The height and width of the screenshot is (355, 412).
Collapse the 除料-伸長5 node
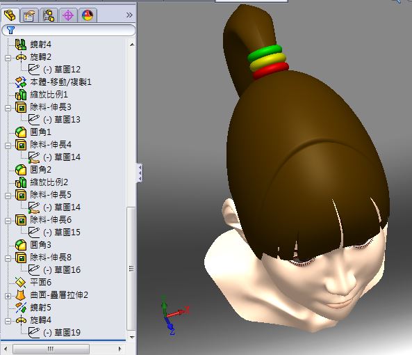pyautogui.click(x=8, y=196)
